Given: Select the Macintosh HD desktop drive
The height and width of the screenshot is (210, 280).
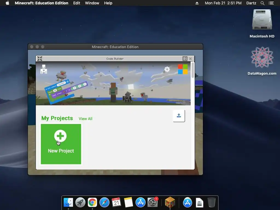Looking at the screenshot, I should 262,24.
